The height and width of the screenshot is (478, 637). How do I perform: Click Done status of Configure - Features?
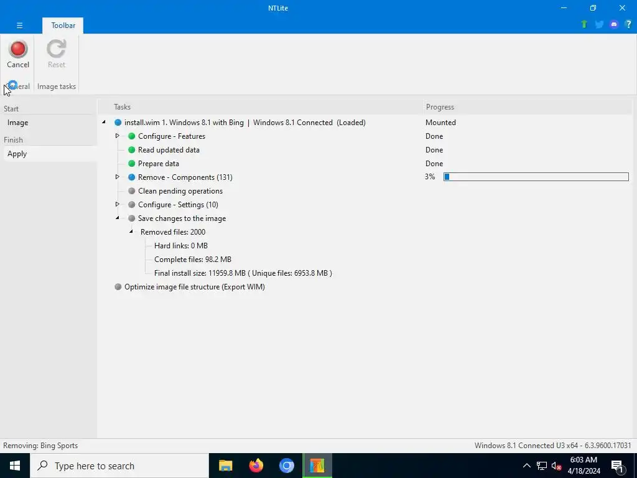(x=434, y=136)
